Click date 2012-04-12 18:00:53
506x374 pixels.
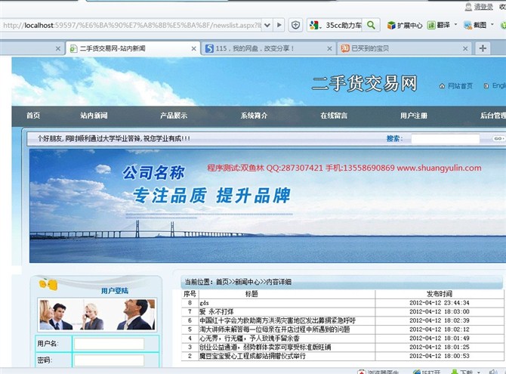click(440, 356)
